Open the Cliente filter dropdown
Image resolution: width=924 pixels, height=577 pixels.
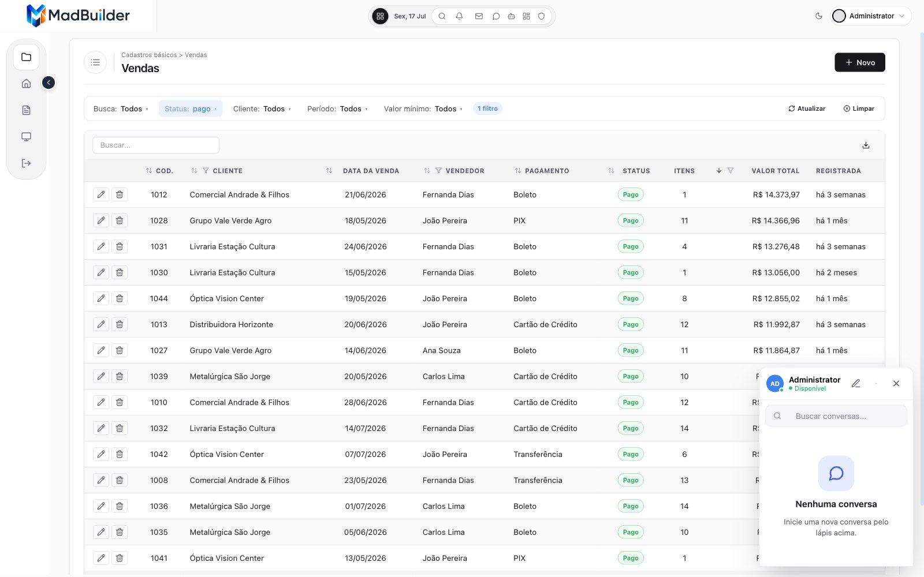pyautogui.click(x=262, y=108)
